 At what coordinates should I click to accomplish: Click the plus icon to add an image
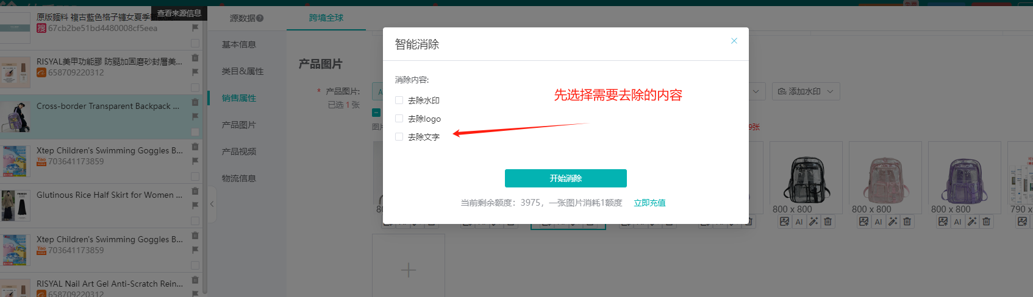coord(409,270)
